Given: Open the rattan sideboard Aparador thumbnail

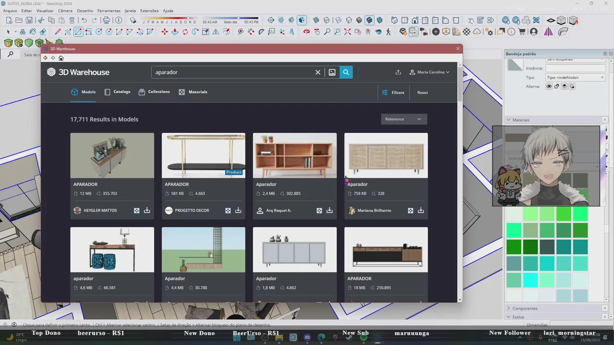Looking at the screenshot, I should (x=386, y=155).
